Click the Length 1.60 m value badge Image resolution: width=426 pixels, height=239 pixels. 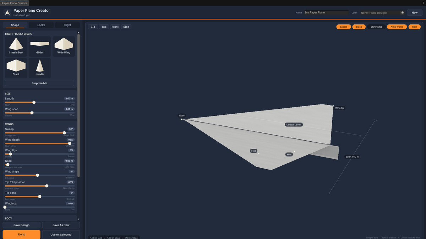click(69, 98)
